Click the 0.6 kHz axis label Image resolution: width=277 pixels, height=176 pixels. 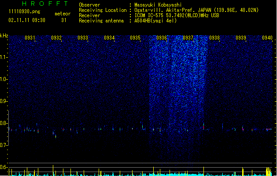click(x=4, y=167)
